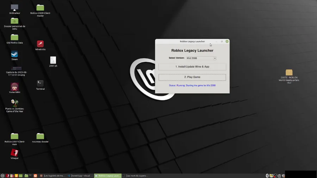Click the 2. Play Game button
Viewport: 317px width, 178px height.
(x=192, y=77)
